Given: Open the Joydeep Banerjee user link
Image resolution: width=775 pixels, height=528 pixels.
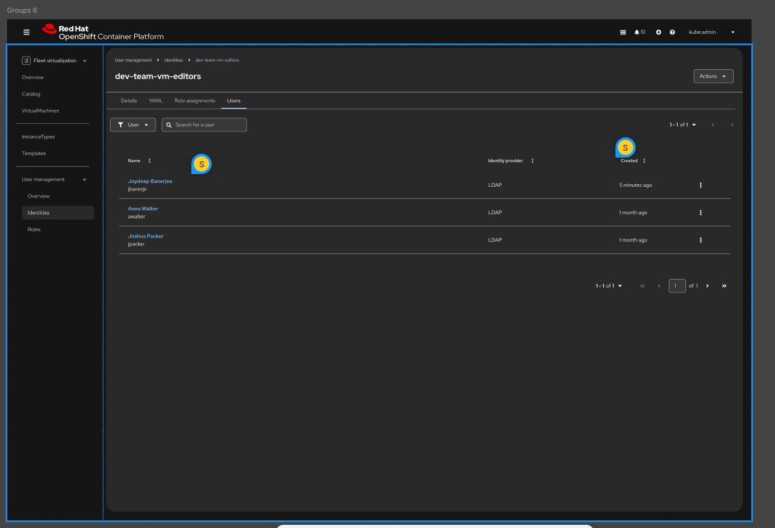Looking at the screenshot, I should click(150, 181).
